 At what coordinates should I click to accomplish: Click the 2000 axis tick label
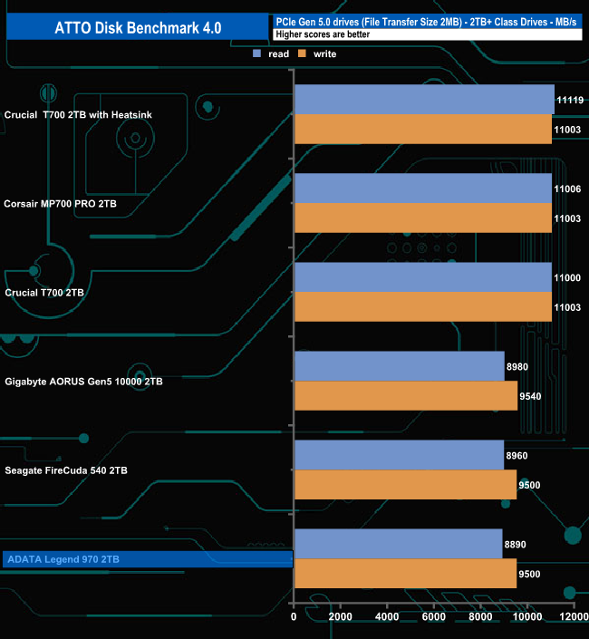click(340, 616)
